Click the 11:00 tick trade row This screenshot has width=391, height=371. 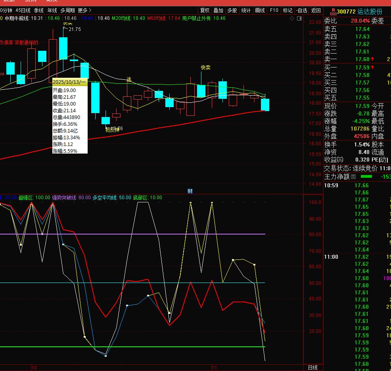[x=357, y=257]
